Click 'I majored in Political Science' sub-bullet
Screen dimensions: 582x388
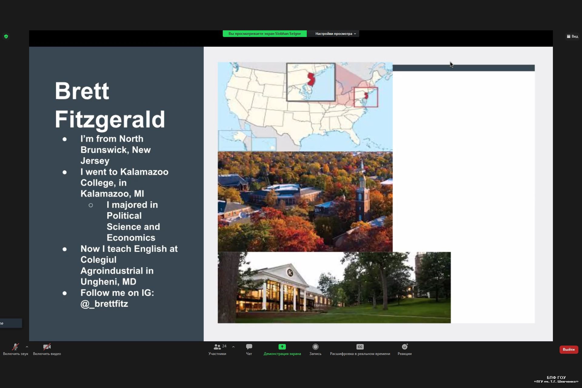pyautogui.click(x=133, y=221)
